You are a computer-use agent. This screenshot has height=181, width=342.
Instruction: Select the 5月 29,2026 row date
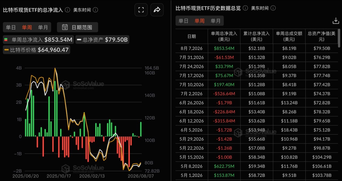tap(192, 139)
